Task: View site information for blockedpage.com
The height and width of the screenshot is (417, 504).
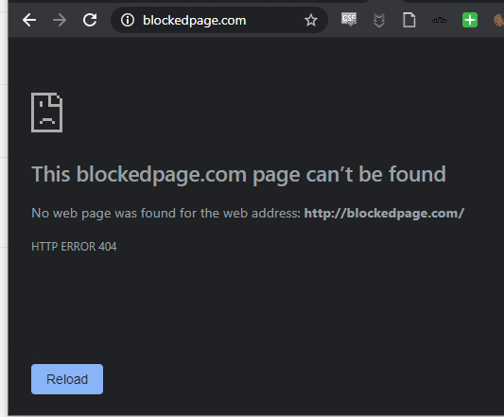Action: click(x=128, y=20)
